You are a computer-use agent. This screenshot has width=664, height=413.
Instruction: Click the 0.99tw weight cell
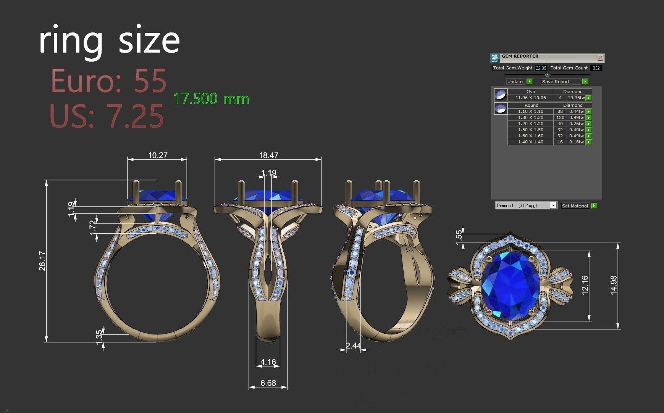tap(576, 117)
